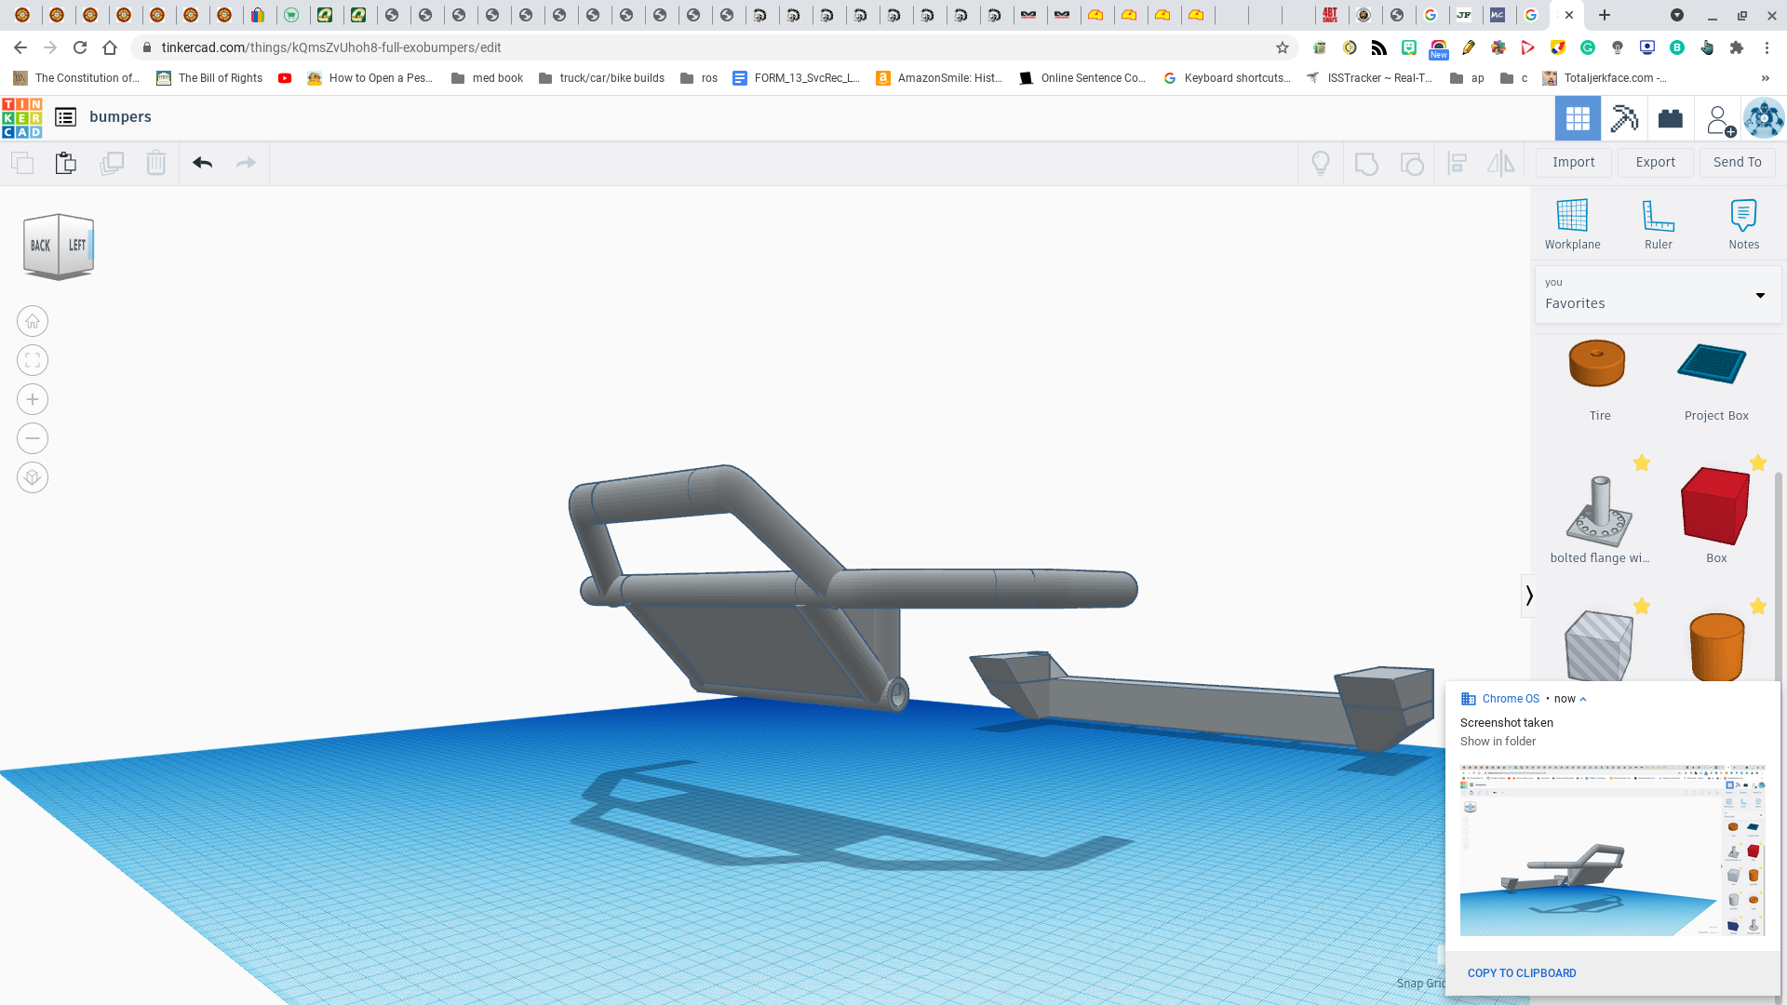Viewport: 1787px width, 1005px height.
Task: Open the user profile avatar
Action: (1764, 118)
